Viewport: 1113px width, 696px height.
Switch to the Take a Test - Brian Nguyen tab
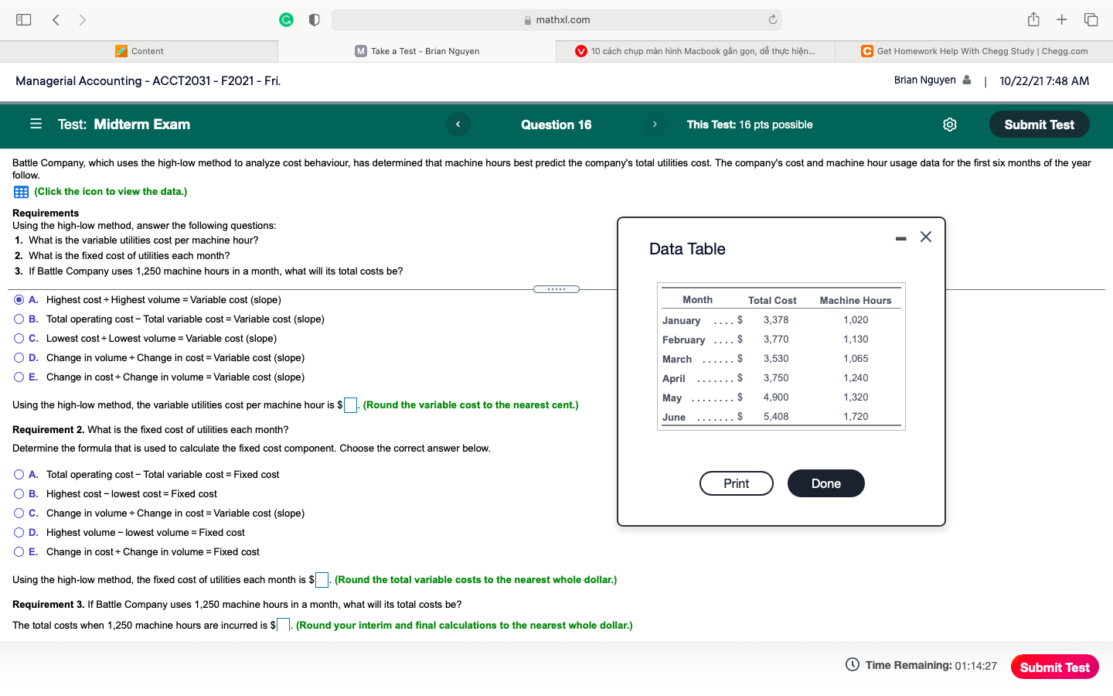(417, 51)
